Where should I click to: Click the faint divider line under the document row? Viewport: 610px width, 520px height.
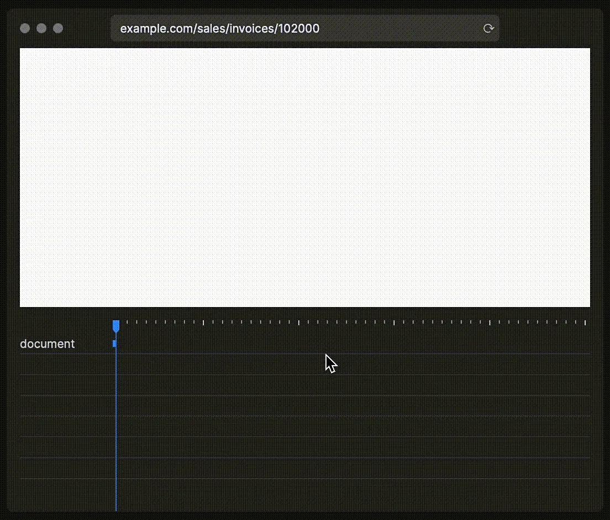[332, 352]
